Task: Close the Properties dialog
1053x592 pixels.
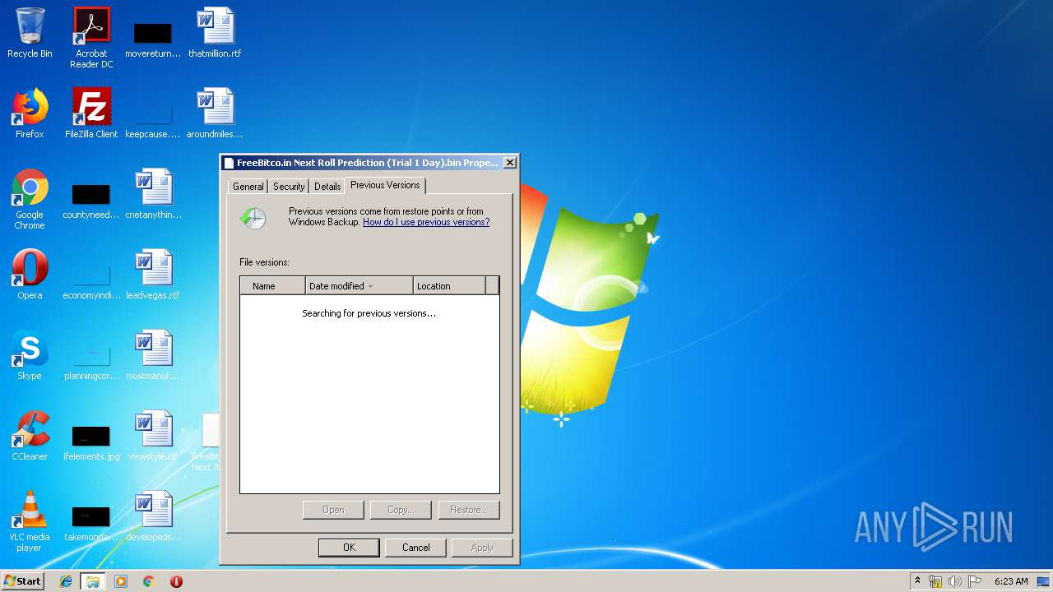Action: (x=510, y=163)
